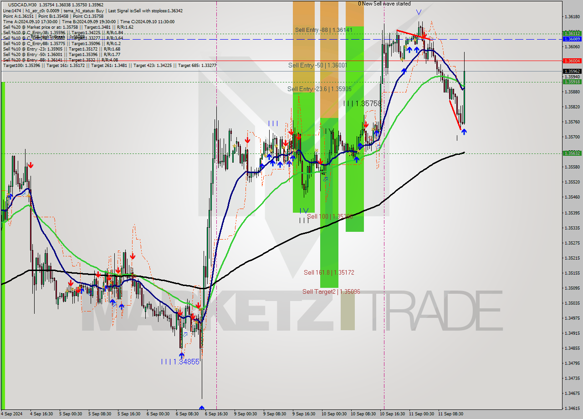Click the '10 Sep 16:30' time label
Screen dimensions: 583x419
point(392,414)
